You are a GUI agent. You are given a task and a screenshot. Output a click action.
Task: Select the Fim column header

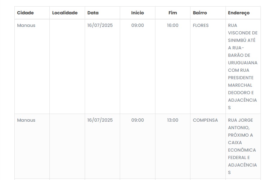[173, 13]
